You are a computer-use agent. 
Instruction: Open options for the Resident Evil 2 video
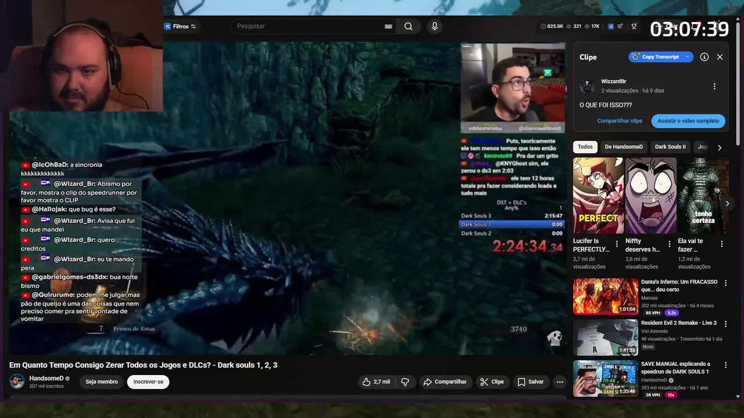pos(725,324)
